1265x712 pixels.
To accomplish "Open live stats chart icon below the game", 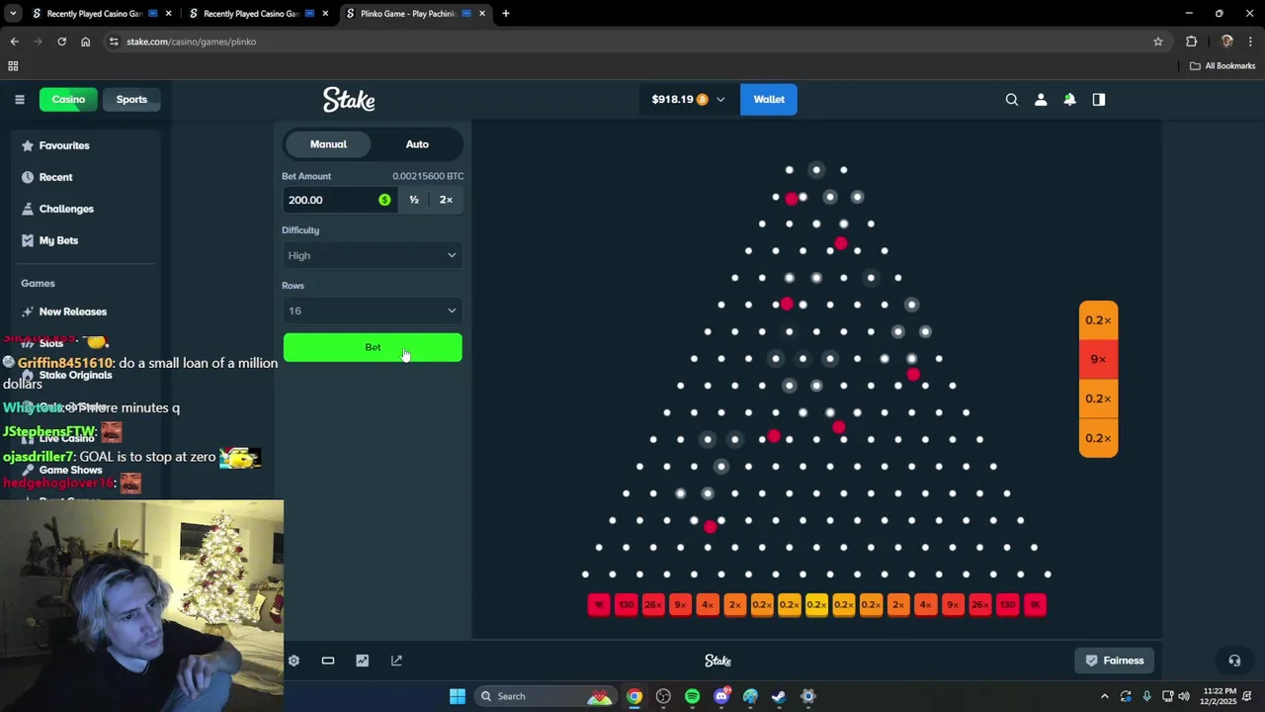I will (362, 661).
